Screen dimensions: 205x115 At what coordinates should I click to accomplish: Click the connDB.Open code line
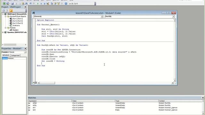pyautogui.click(x=48, y=54)
